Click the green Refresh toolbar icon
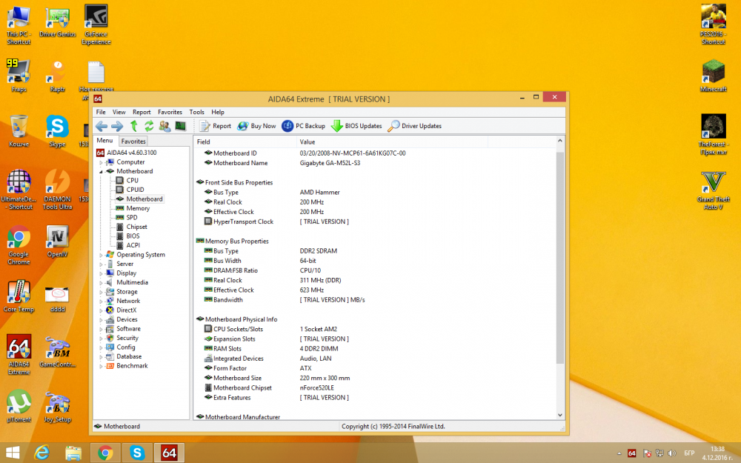Image resolution: width=741 pixels, height=463 pixels. point(149,126)
